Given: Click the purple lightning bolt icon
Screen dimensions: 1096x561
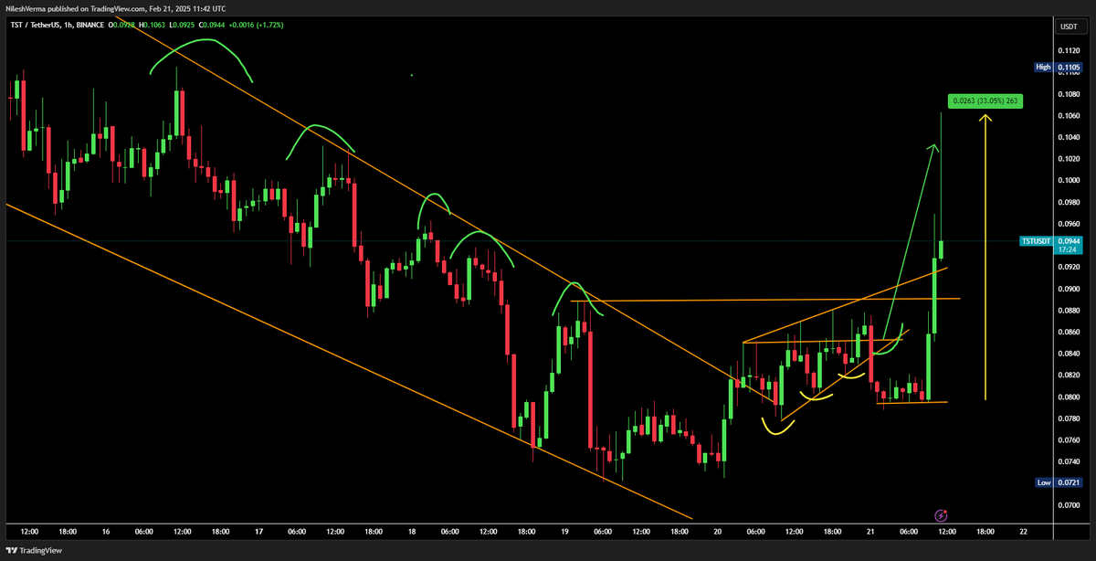Looking at the screenshot, I should tap(943, 516).
